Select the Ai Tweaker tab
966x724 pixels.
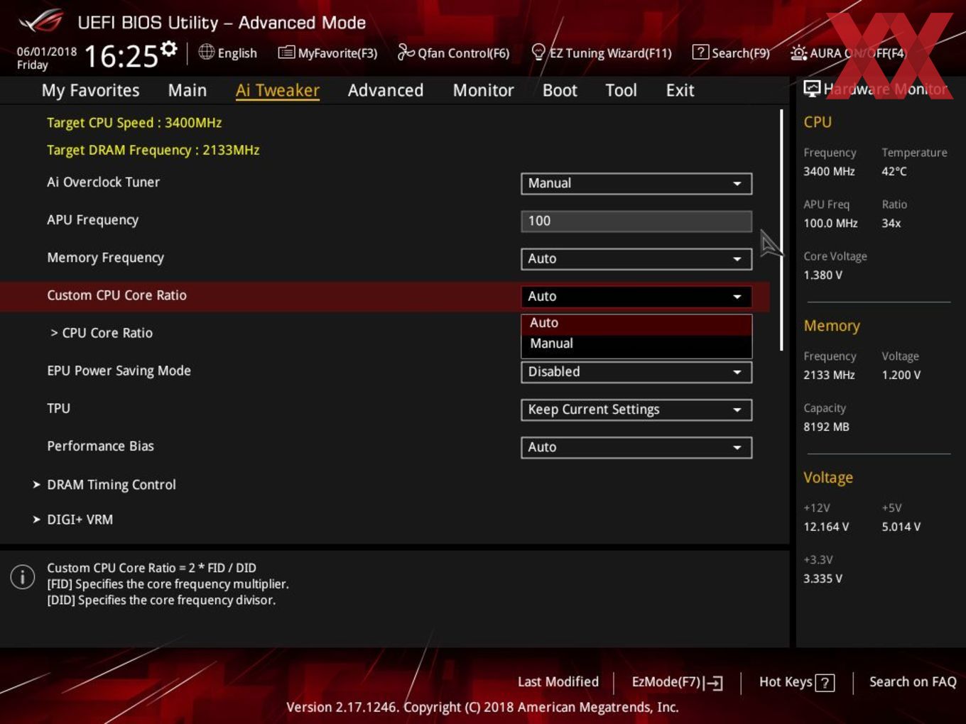click(x=278, y=90)
